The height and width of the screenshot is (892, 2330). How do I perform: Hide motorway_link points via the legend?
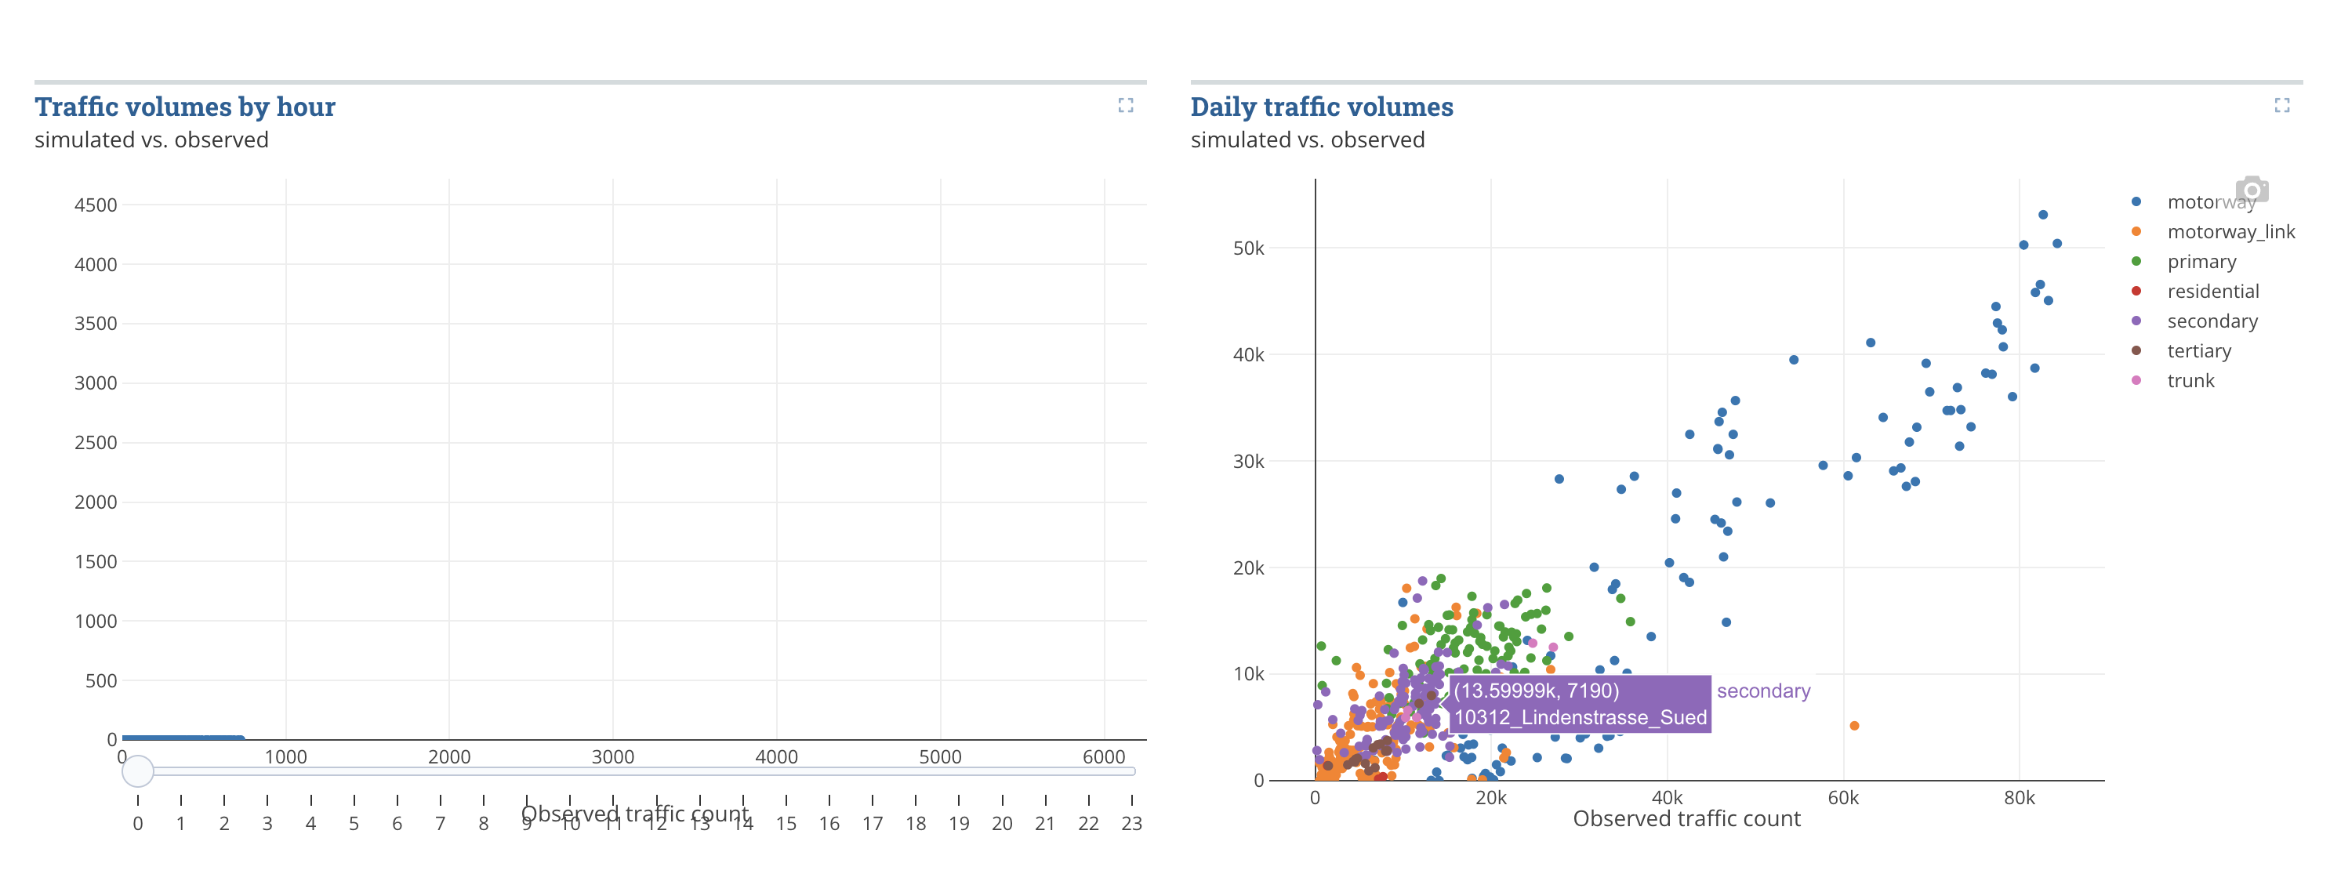(2231, 231)
